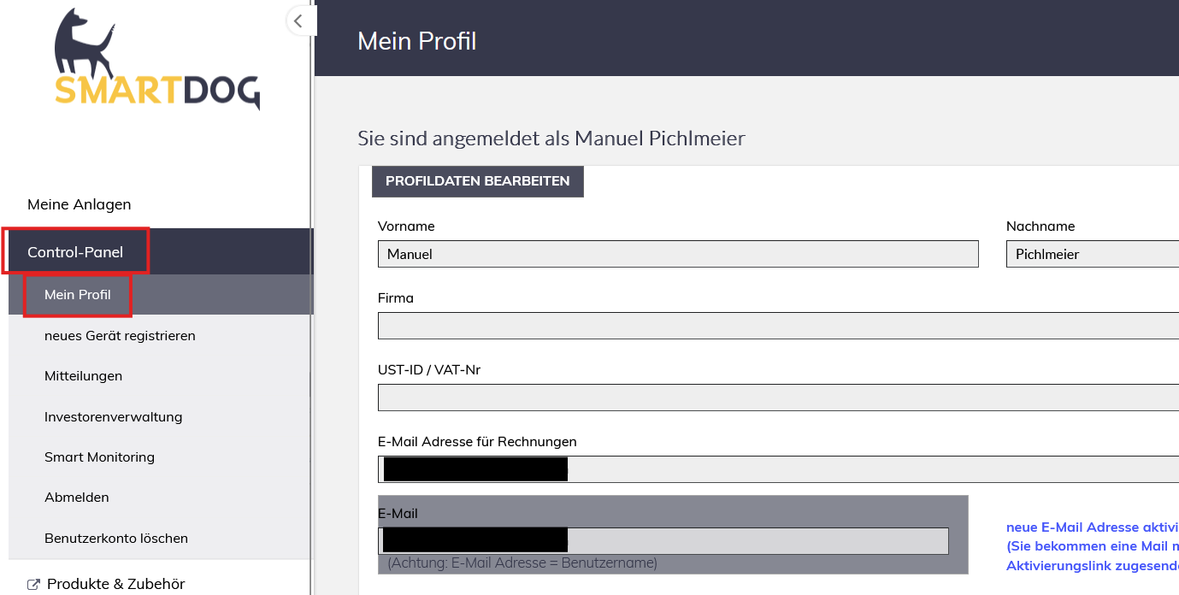Click into the Vorname field
The width and height of the screenshot is (1179, 595).
tap(677, 254)
